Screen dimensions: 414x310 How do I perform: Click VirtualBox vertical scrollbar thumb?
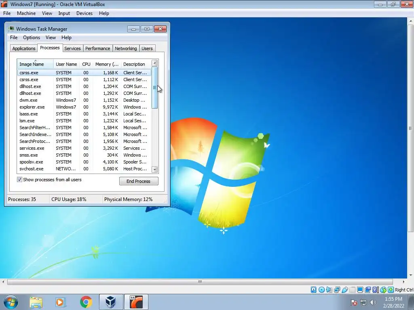point(411,128)
